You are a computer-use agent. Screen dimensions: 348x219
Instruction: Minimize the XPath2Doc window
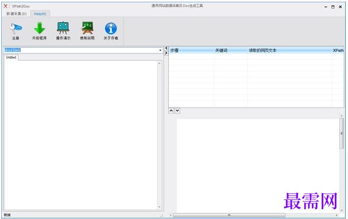(x=326, y=7)
